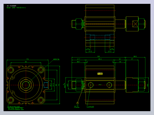Screen dimensions: 154x115
Task: Pick the overall length dimension 160
Action: tap(99, 56)
